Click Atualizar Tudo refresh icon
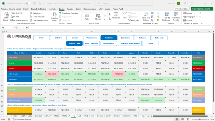The height and width of the screenshot is (121, 215). [x=55, y=14]
